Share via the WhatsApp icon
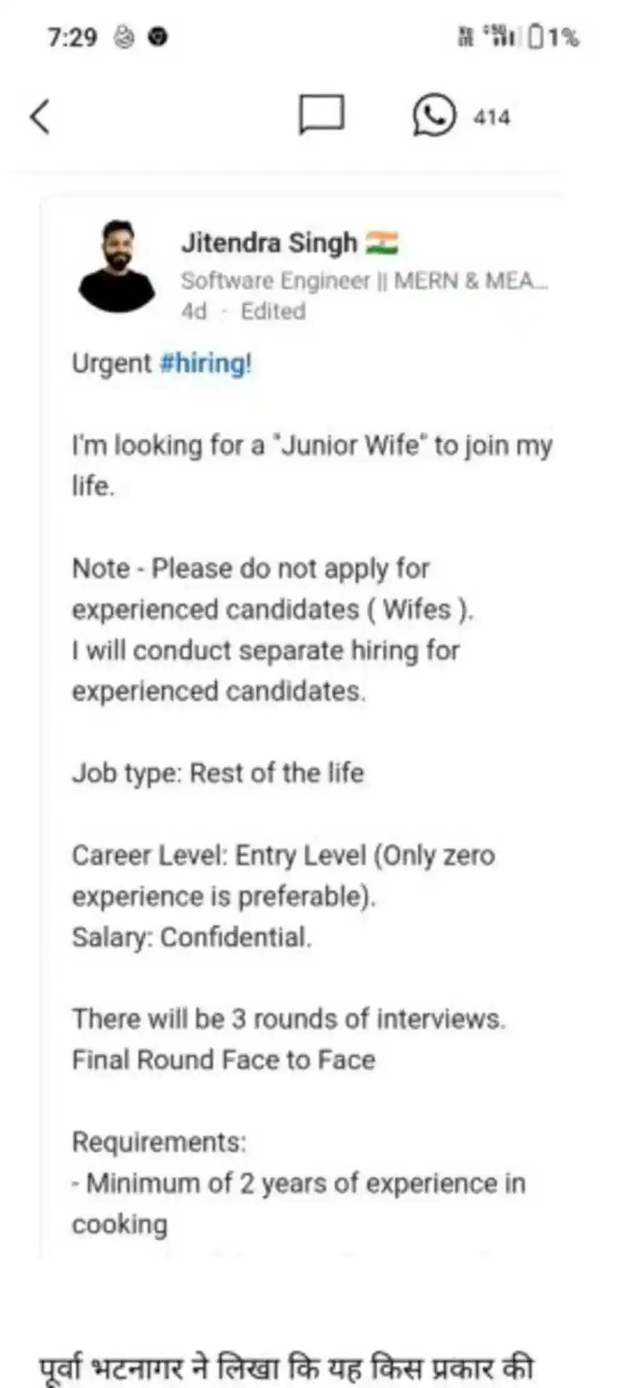The width and height of the screenshot is (624, 1388). [434, 115]
